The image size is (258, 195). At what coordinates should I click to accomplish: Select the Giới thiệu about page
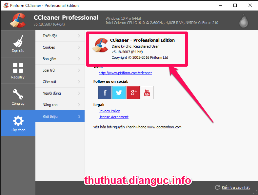point(60,116)
